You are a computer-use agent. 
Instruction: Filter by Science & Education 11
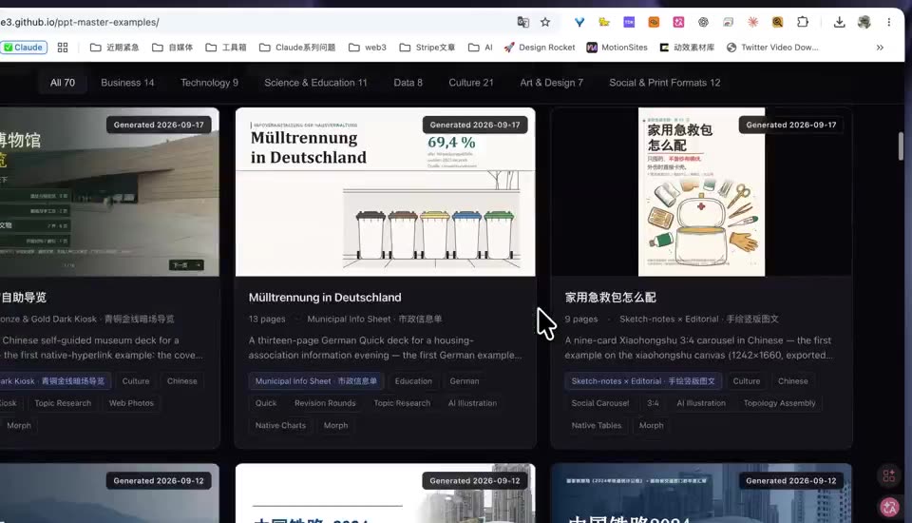point(315,83)
